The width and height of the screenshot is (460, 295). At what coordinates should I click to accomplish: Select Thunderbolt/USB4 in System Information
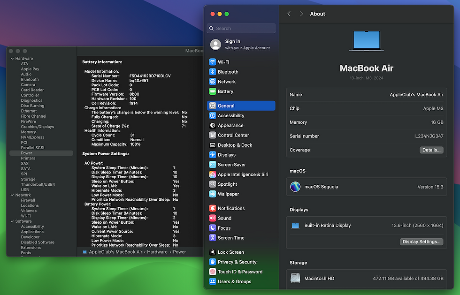[x=38, y=184]
